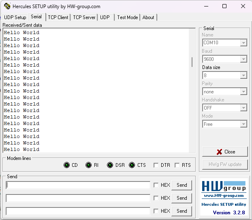Click the Hercules SETUP utility text under the logo
This screenshot has height=220, width=252.
pyautogui.click(x=224, y=205)
